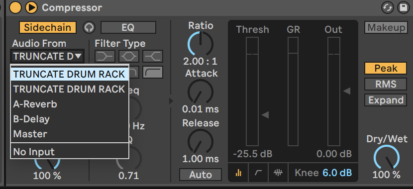This screenshot has width=413, height=189.
Task: Click the Dry/Wet knob
Action: point(387,157)
